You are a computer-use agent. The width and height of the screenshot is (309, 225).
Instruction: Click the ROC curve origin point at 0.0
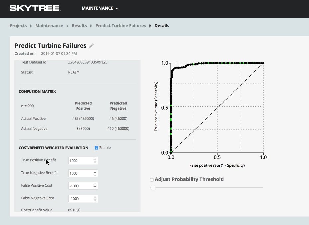click(x=171, y=153)
